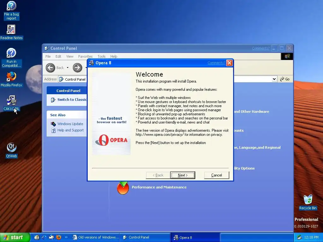Click the Go button in address bar
The width and height of the screenshot is (323, 242).
click(285, 79)
